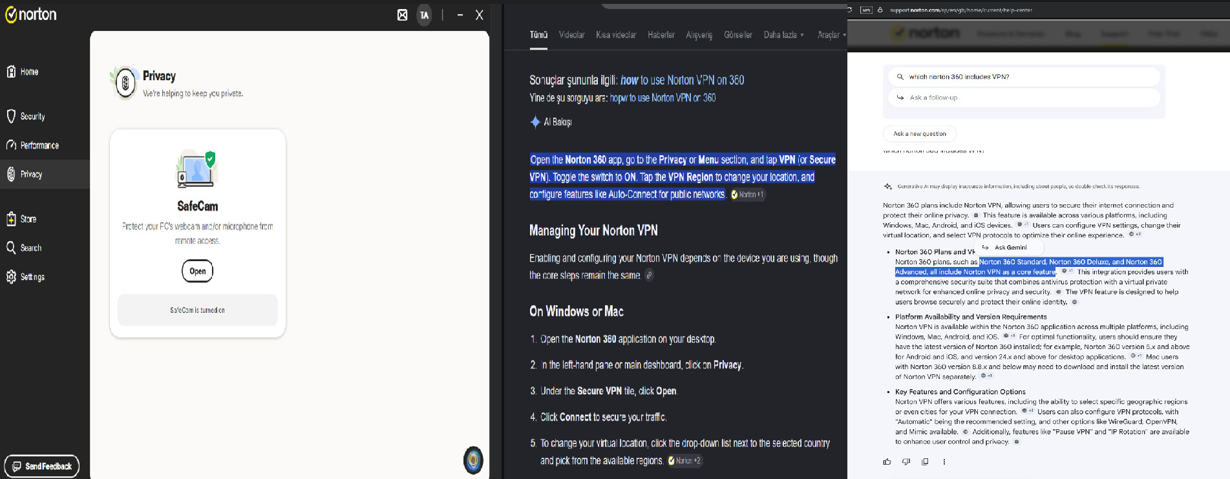Click the SafeCam laptop illustration
Image resolution: width=1230 pixels, height=479 pixels.
click(197, 169)
